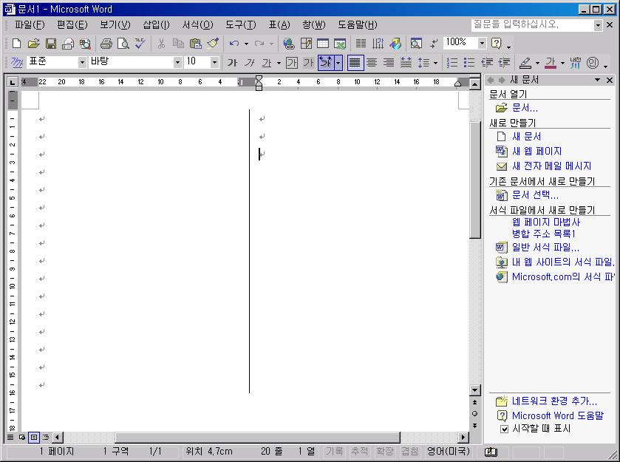Click the vertical scrollbar thumb

click(475, 179)
